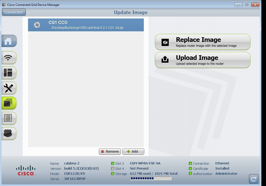Click the Connection green status indicator

tap(190, 163)
